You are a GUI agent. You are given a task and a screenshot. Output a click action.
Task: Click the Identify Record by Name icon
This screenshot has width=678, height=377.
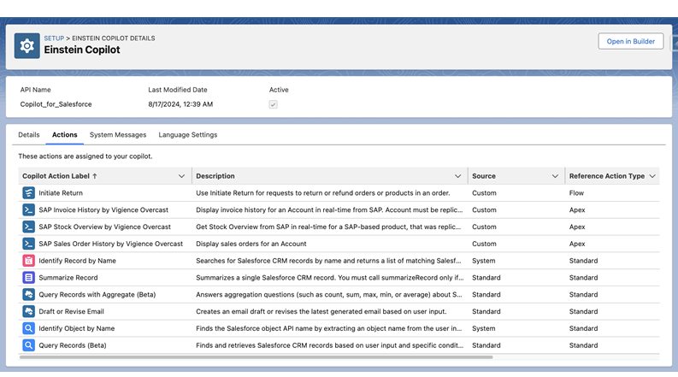click(x=28, y=261)
